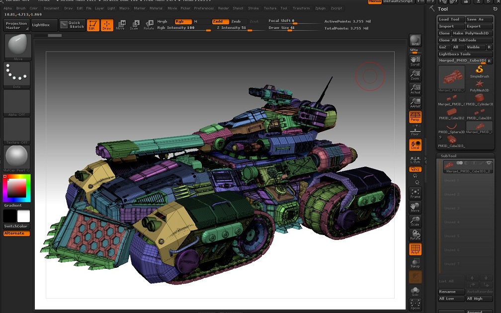Select the top shelf Scale tool
Viewport: 501px width, 313px height.
coord(134,25)
